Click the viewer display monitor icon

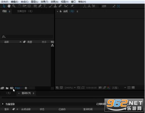[x=61, y=88]
